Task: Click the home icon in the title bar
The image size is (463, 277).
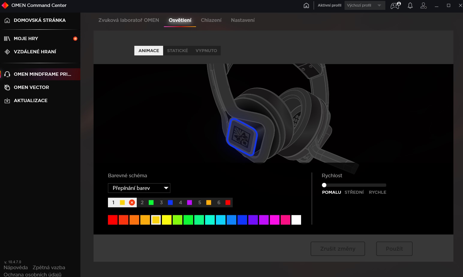Action: 306,5
